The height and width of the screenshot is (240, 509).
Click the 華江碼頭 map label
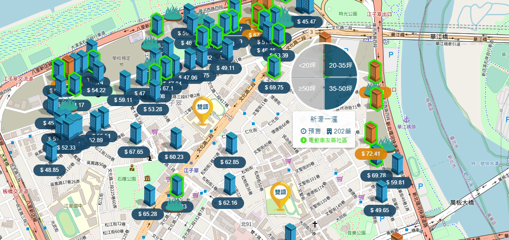tap(407, 127)
